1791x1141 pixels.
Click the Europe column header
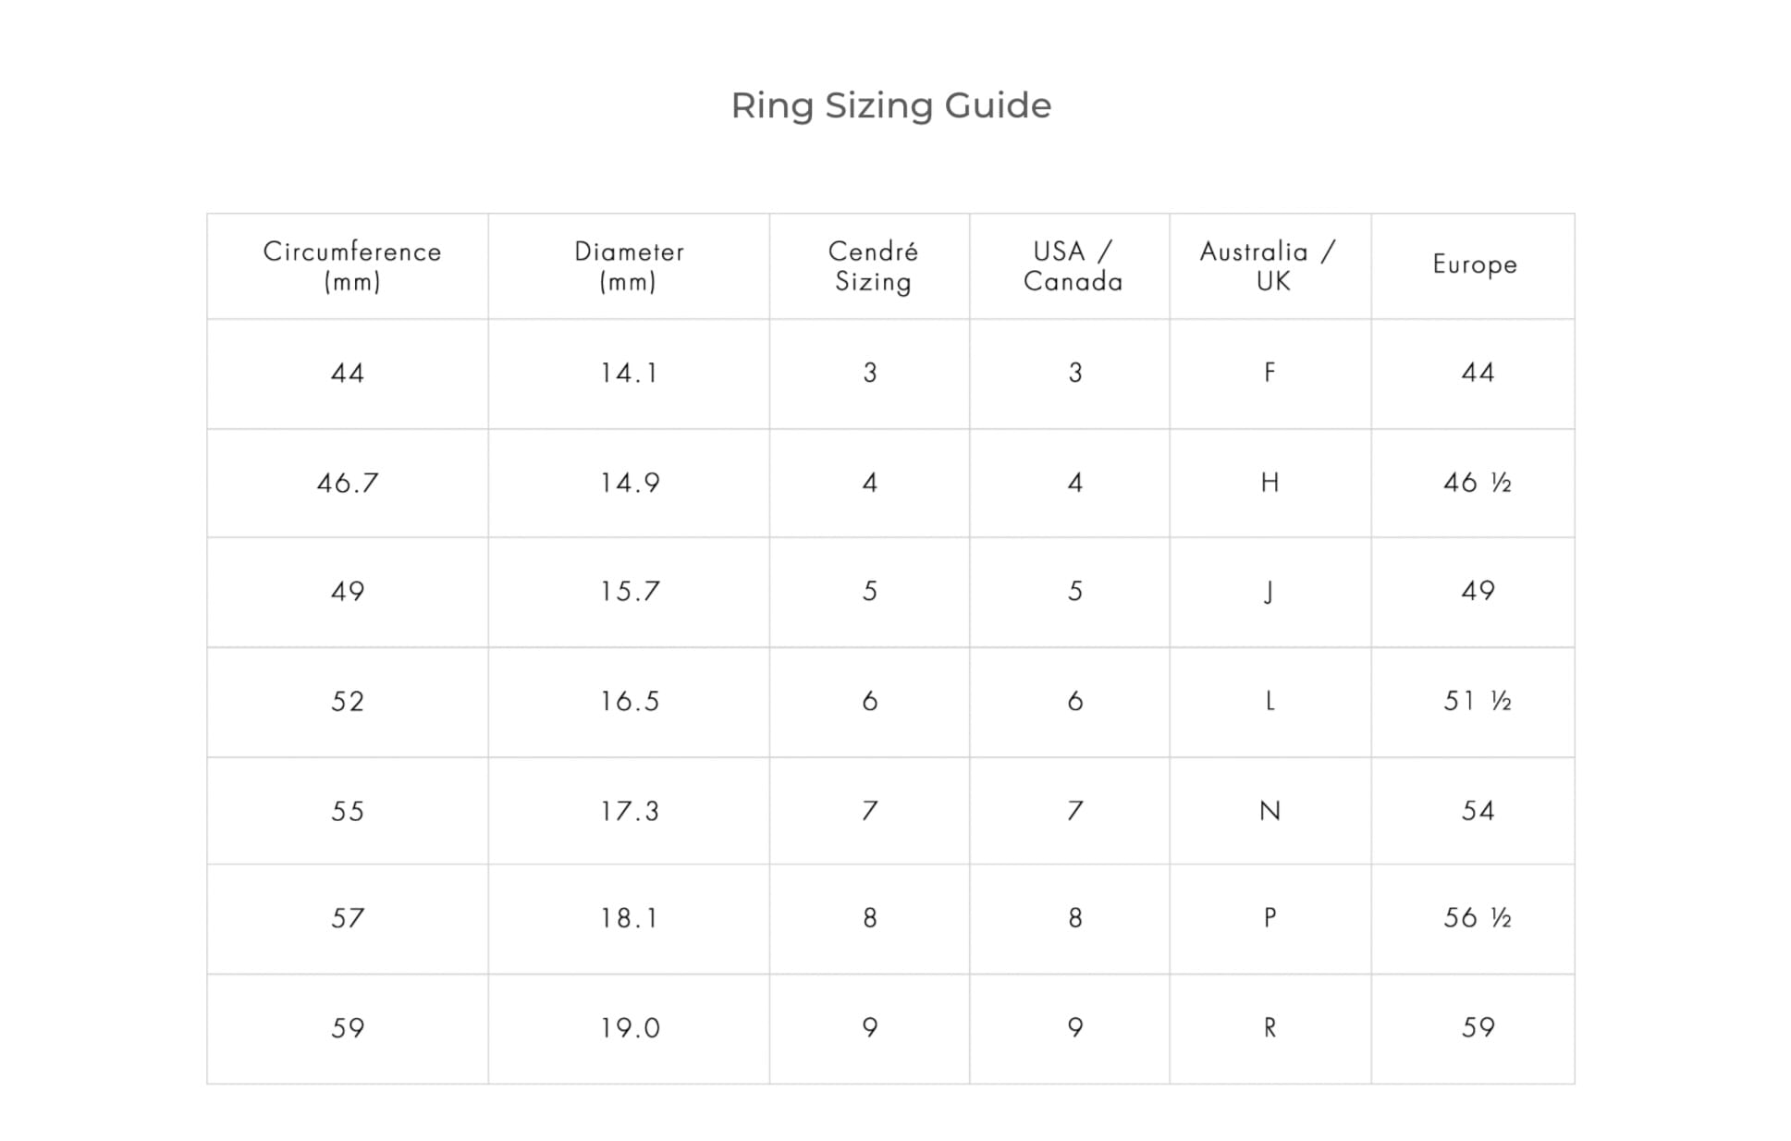click(1475, 265)
